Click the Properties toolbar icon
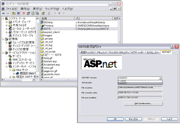 click(x=28, y=13)
